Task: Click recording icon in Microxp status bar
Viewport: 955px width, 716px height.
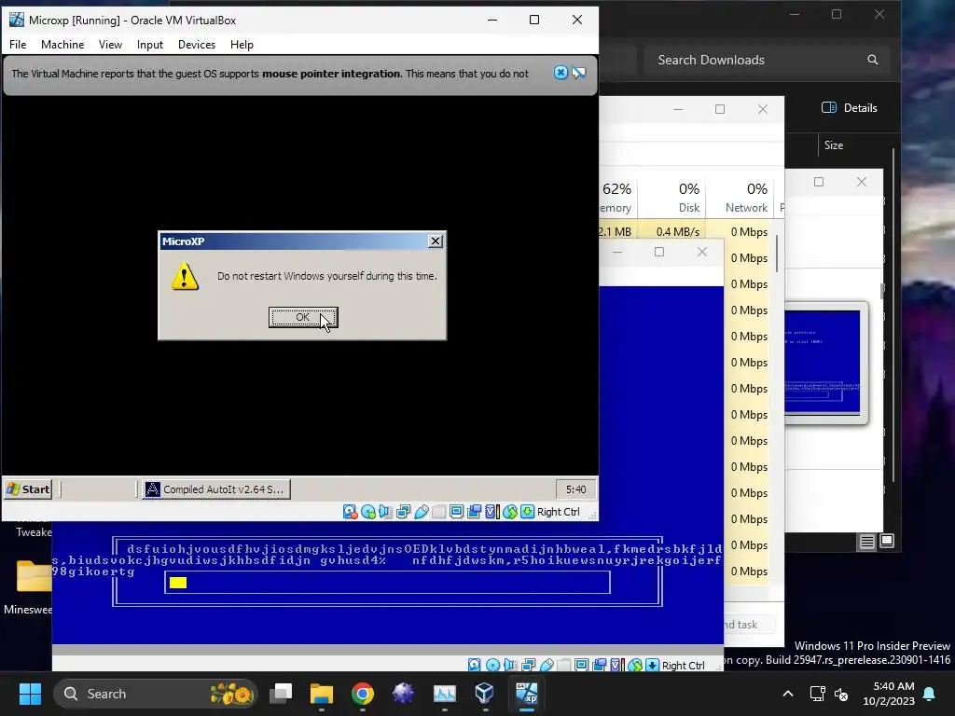Action: (x=474, y=512)
